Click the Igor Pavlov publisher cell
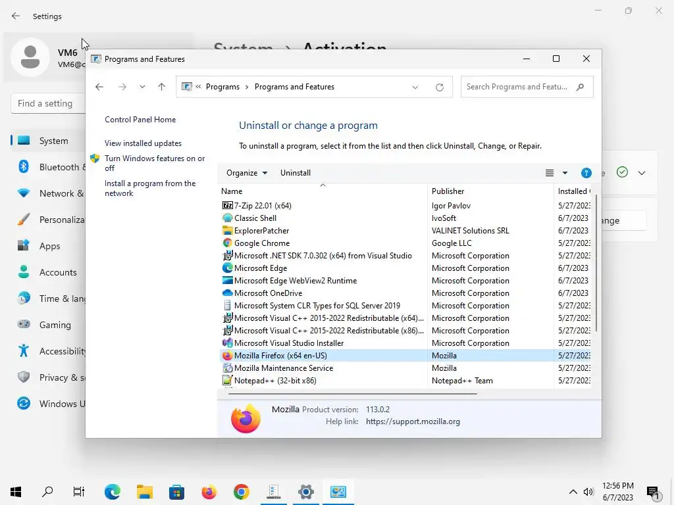The width and height of the screenshot is (674, 505). (451, 206)
